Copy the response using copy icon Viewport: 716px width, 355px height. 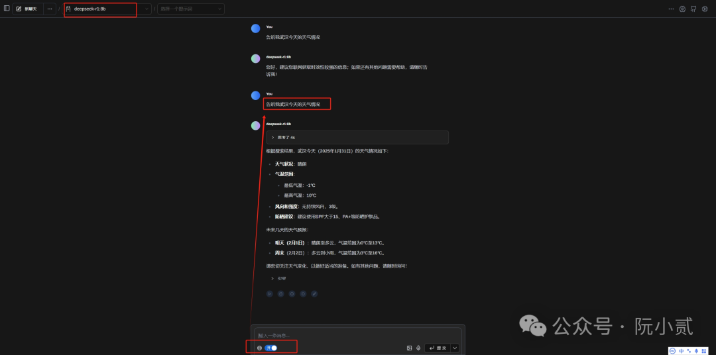coord(281,294)
